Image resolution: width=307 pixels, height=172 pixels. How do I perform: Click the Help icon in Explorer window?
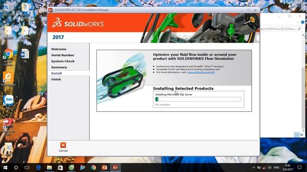point(303,22)
